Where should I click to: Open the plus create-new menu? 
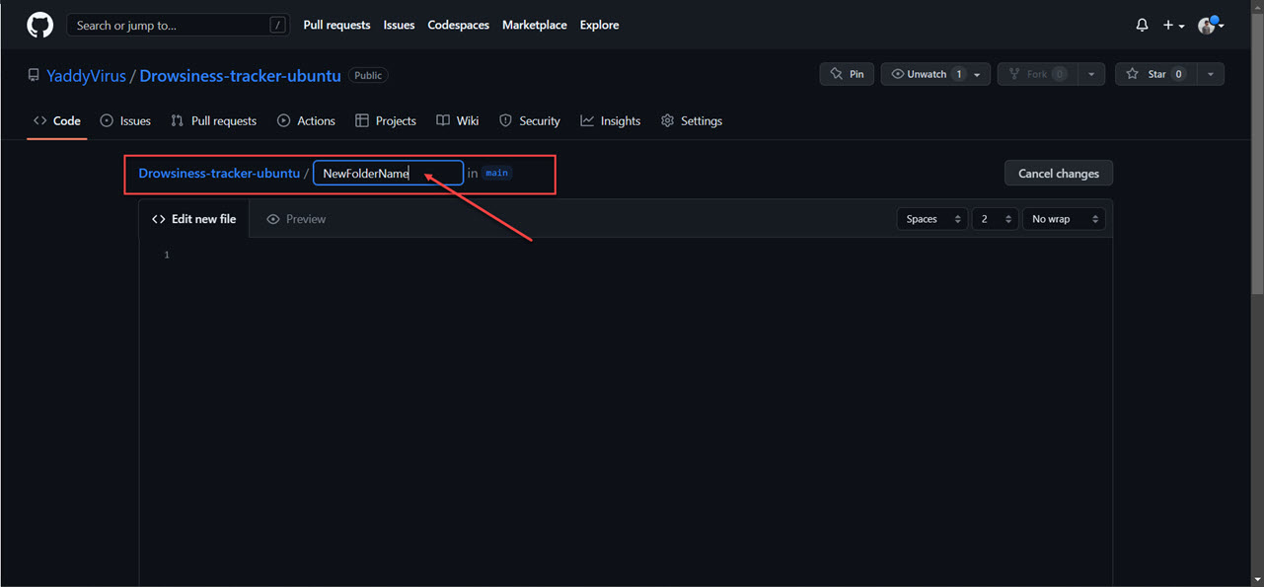click(1173, 26)
